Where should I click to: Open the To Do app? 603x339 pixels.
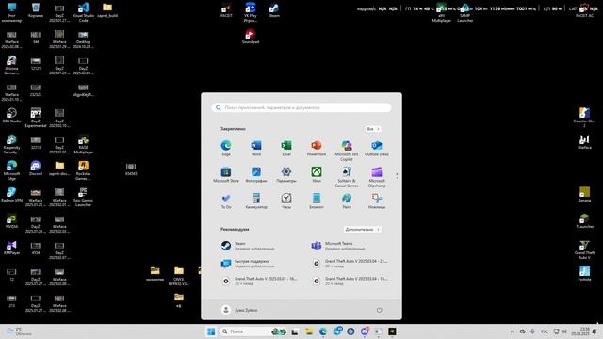[226, 201]
